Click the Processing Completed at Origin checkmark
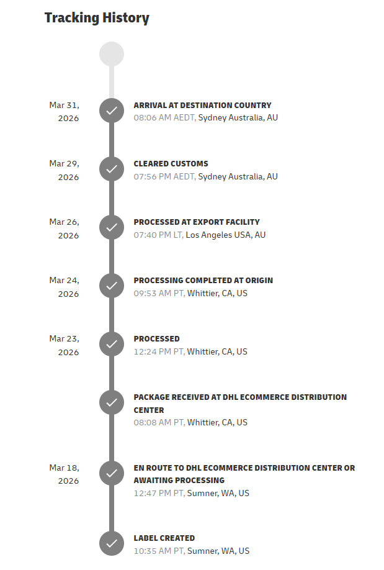 coord(112,286)
